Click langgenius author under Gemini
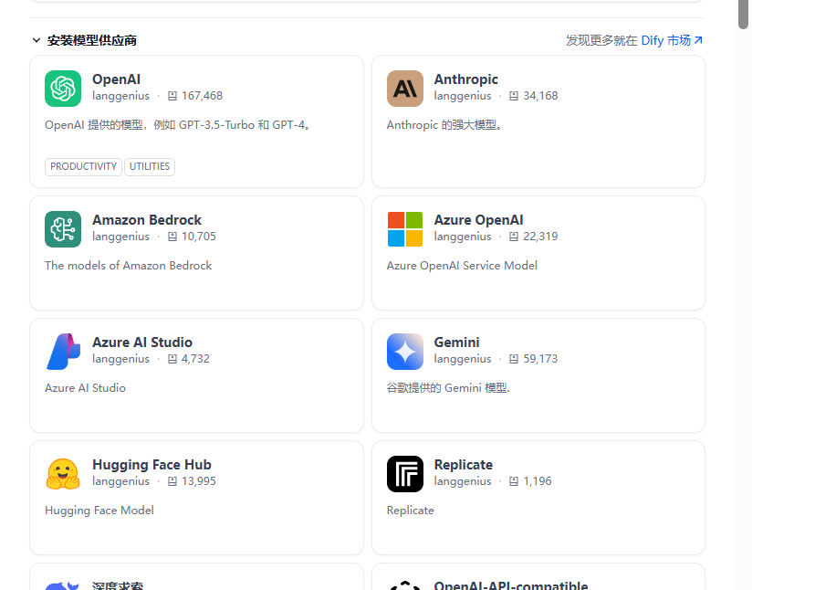This screenshot has width=815, height=590. (x=463, y=359)
